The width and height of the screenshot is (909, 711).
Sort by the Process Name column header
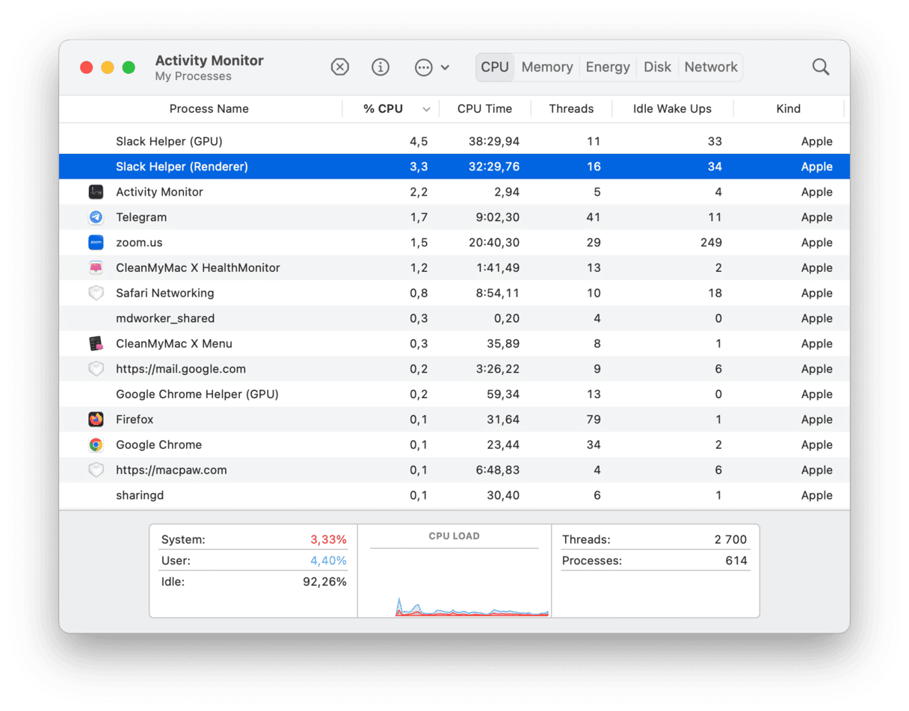click(x=209, y=109)
